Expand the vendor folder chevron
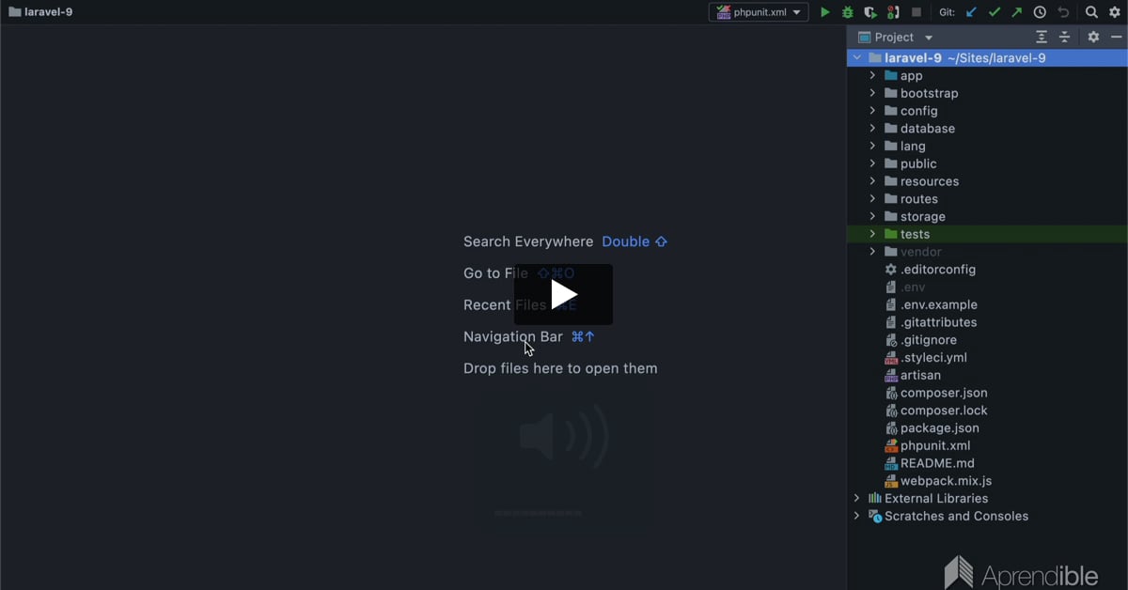Screen dimensions: 1128x590 coord(872,252)
